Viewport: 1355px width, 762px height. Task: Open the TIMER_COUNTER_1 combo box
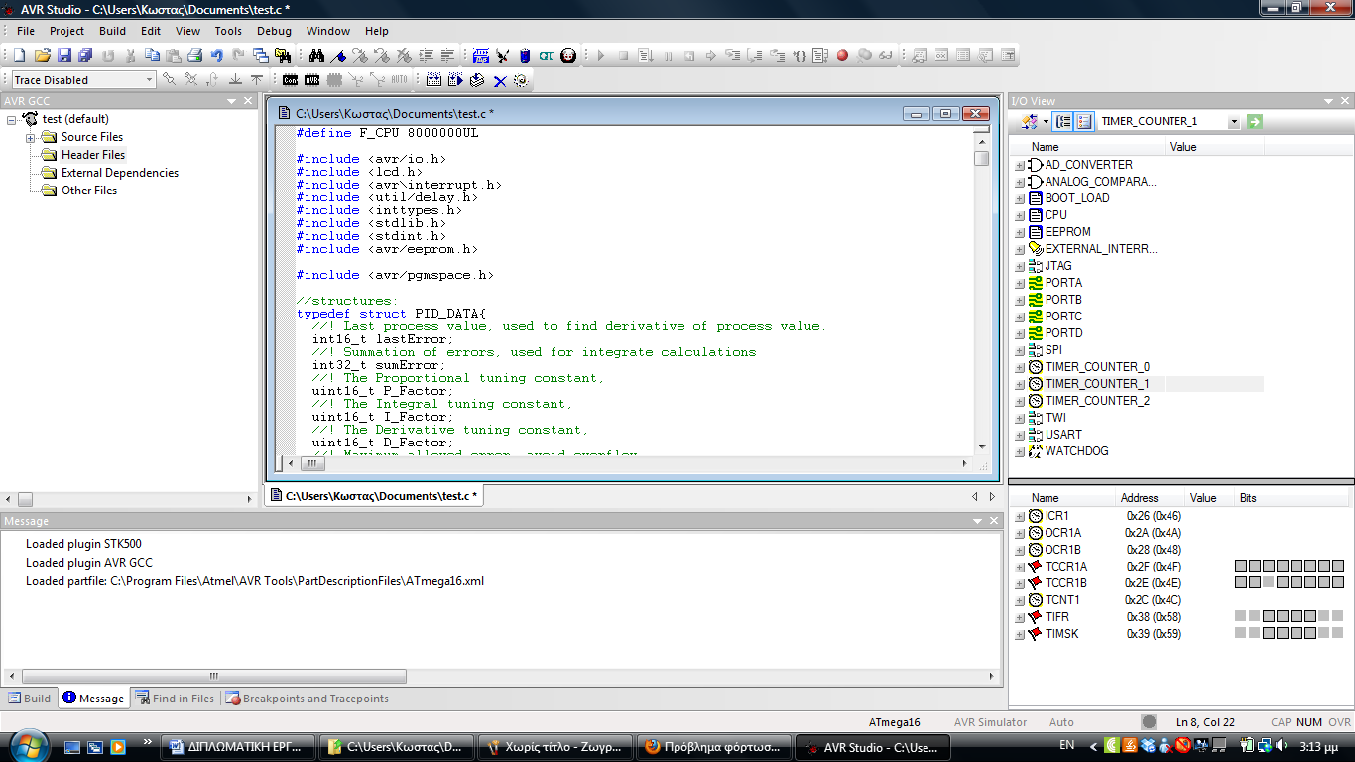1234,121
